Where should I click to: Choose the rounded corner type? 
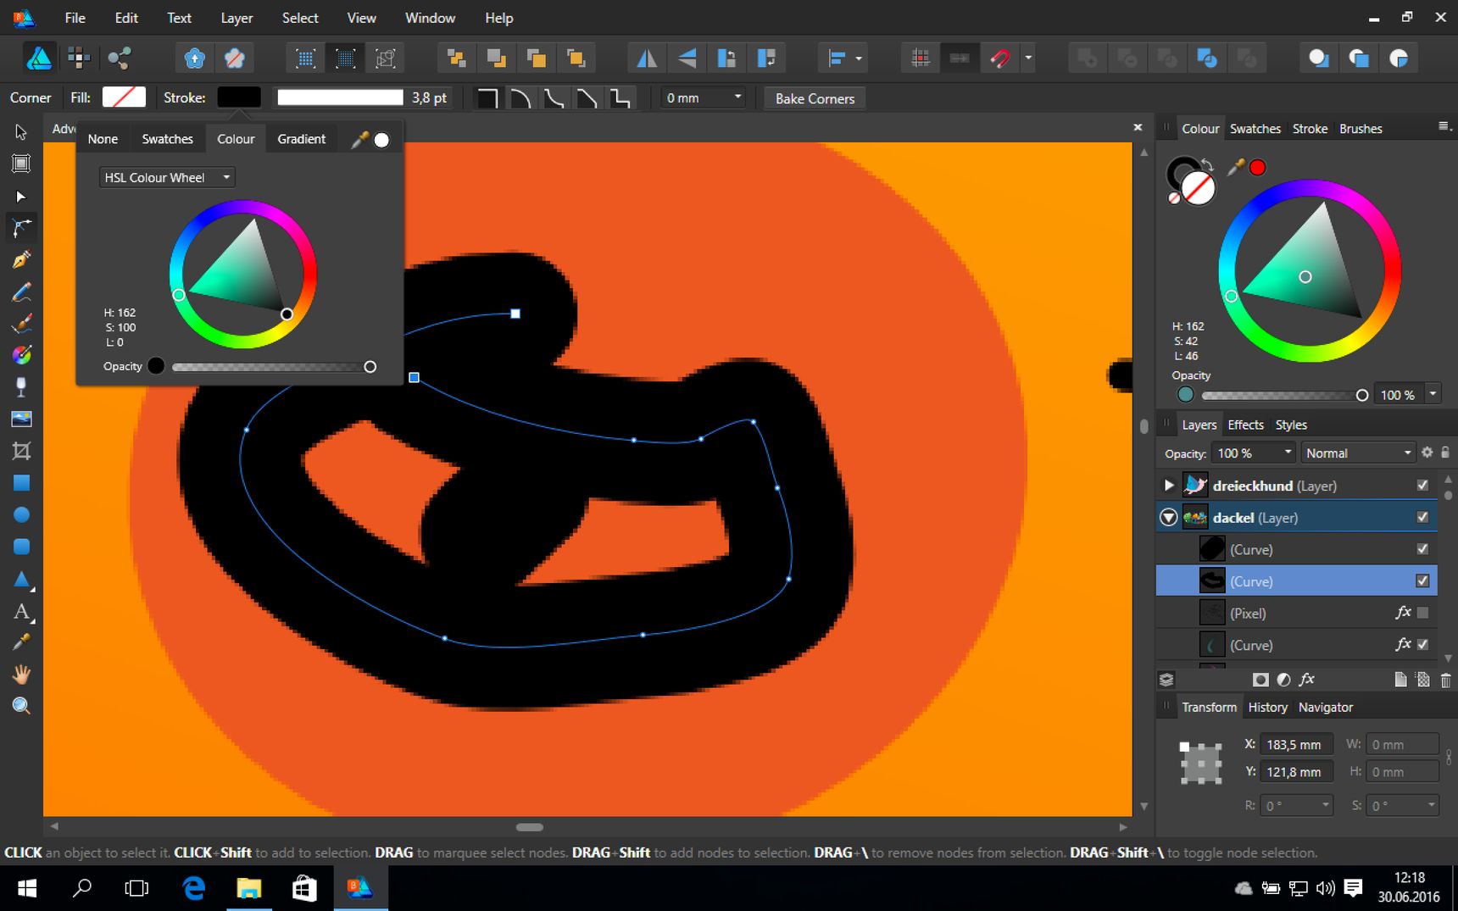(520, 98)
